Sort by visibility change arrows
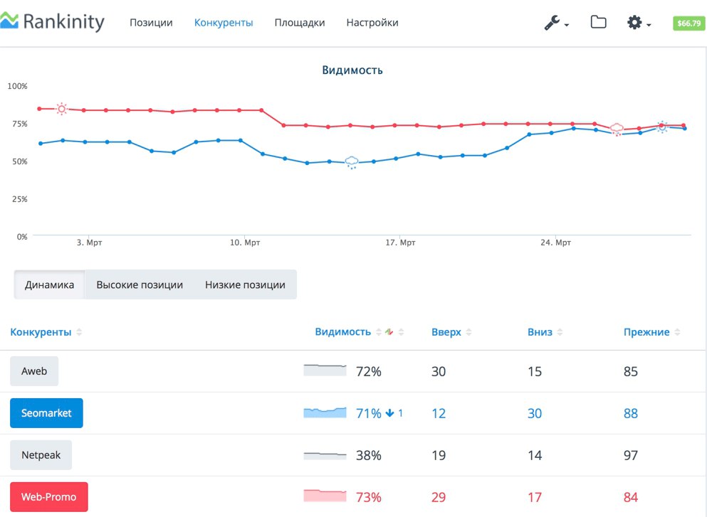 point(402,332)
